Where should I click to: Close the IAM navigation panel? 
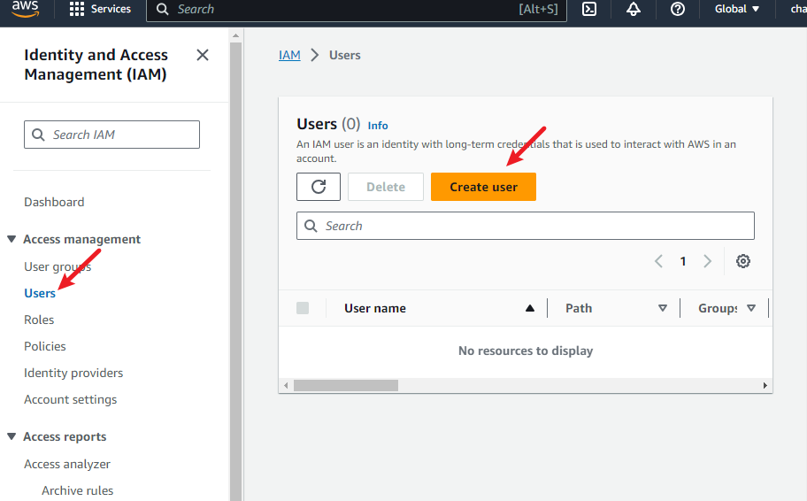point(203,55)
